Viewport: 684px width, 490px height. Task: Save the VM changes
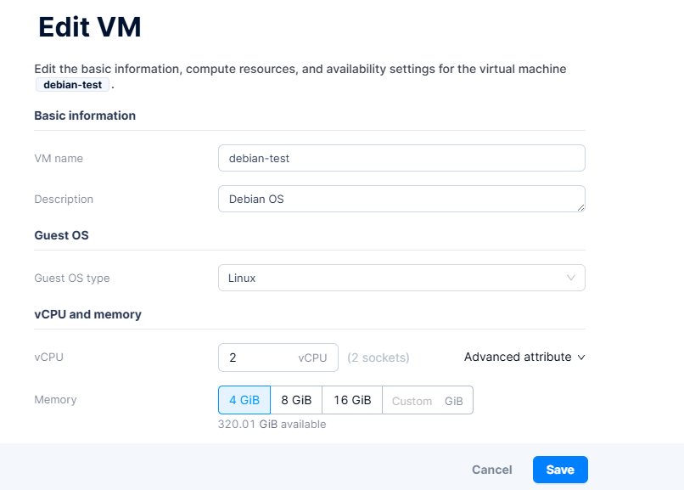tap(560, 470)
